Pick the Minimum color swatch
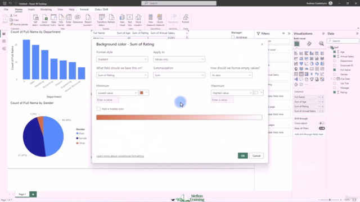 pyautogui.click(x=144, y=93)
